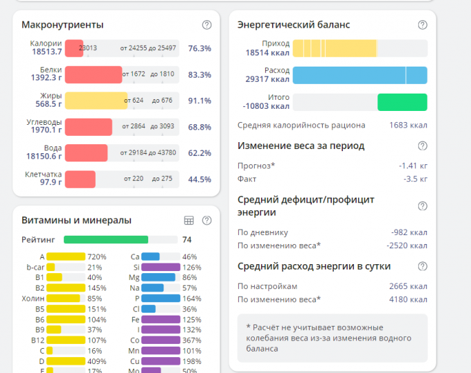The image size is (471, 373).
Task: Show help for Средний дефицит/профицит энергии
Action: (x=423, y=206)
